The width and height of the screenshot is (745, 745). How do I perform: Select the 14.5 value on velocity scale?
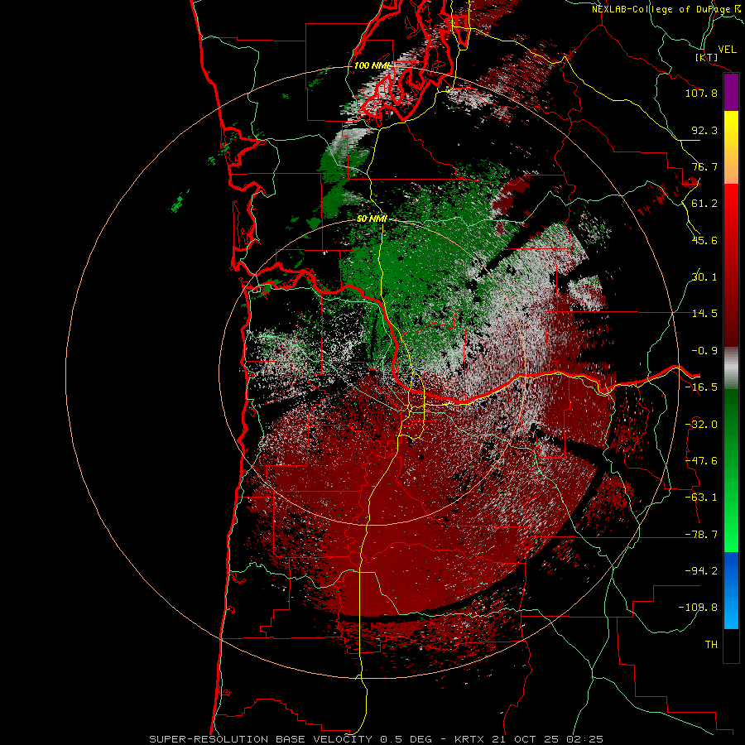tap(704, 314)
